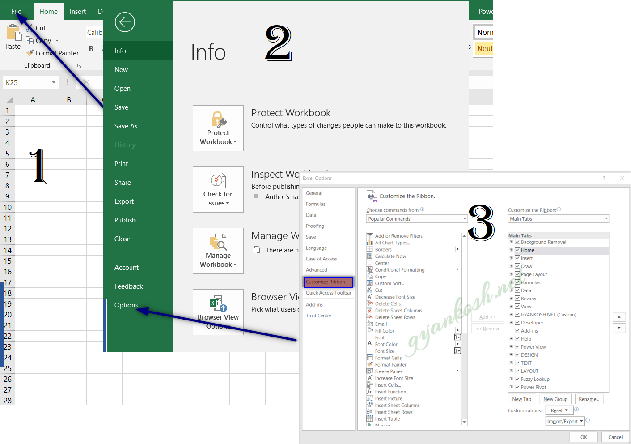Viewport: 631px width, 444px height.
Task: Click the Add or Remove Filters command icon
Action: (369, 236)
